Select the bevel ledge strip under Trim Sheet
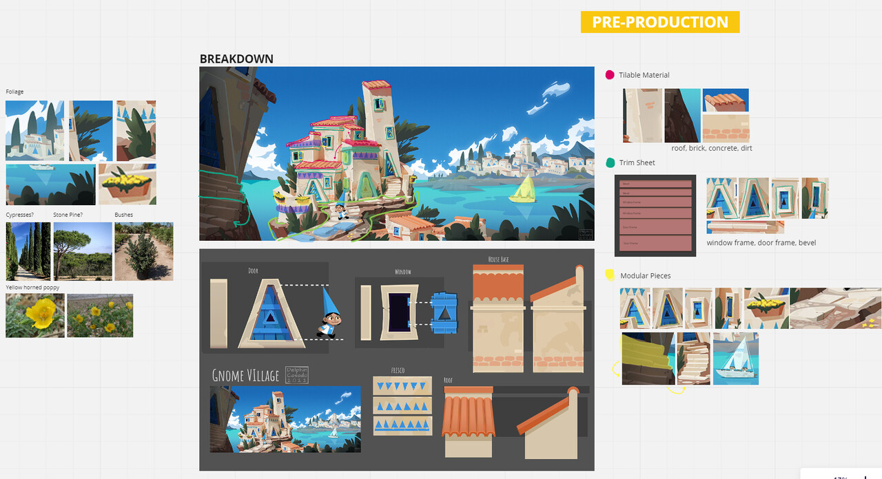The width and height of the screenshot is (882, 479). pyautogui.click(x=745, y=227)
